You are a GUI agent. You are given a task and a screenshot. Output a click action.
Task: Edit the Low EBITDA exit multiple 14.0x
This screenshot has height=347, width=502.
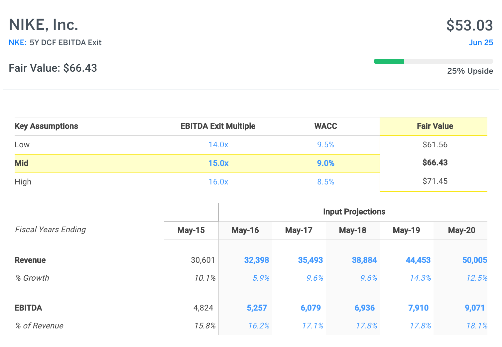pos(218,145)
